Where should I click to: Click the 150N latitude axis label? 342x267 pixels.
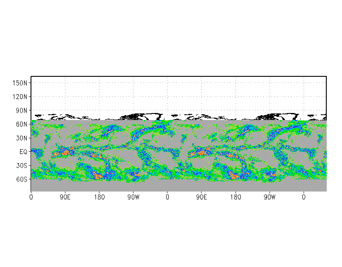(x=21, y=83)
